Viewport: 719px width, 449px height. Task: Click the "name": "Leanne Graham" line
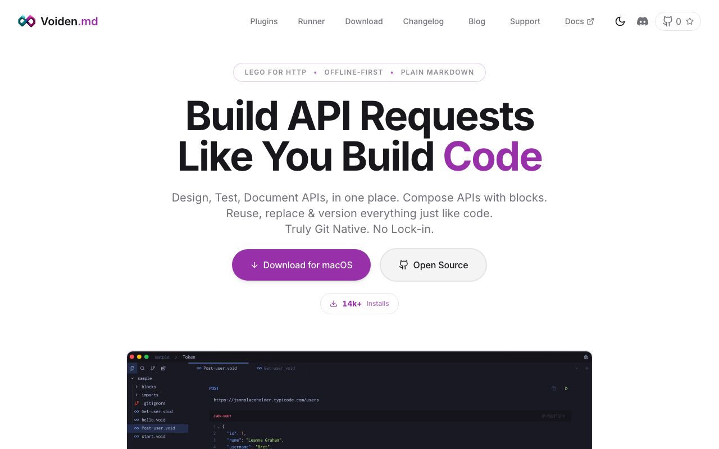(256, 440)
